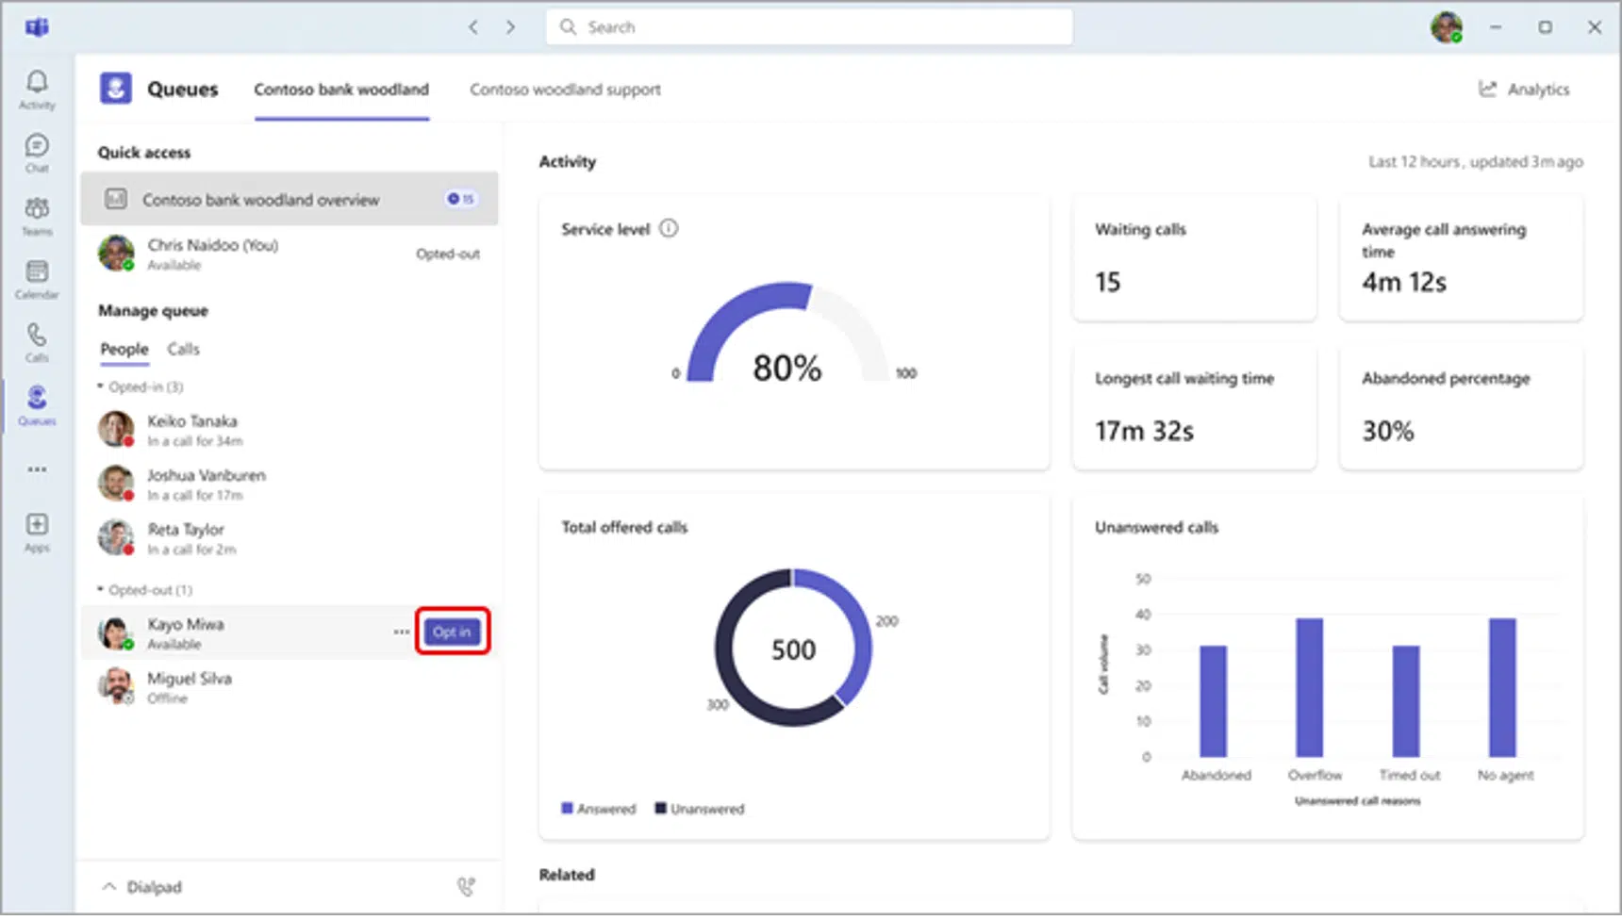Click the Unanswered legend swatch

660,808
